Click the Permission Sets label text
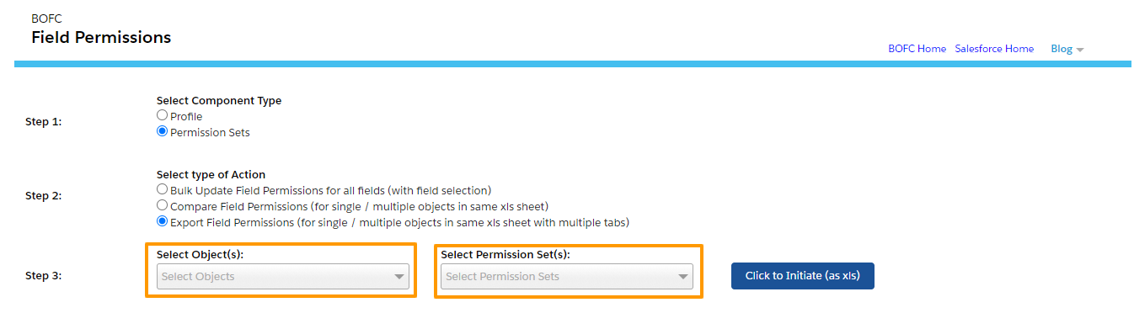This screenshot has width=1134, height=313. (210, 132)
